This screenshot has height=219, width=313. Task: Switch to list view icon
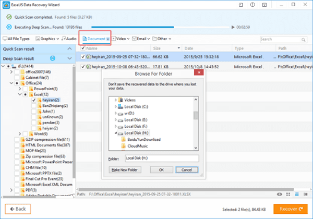[297, 194]
